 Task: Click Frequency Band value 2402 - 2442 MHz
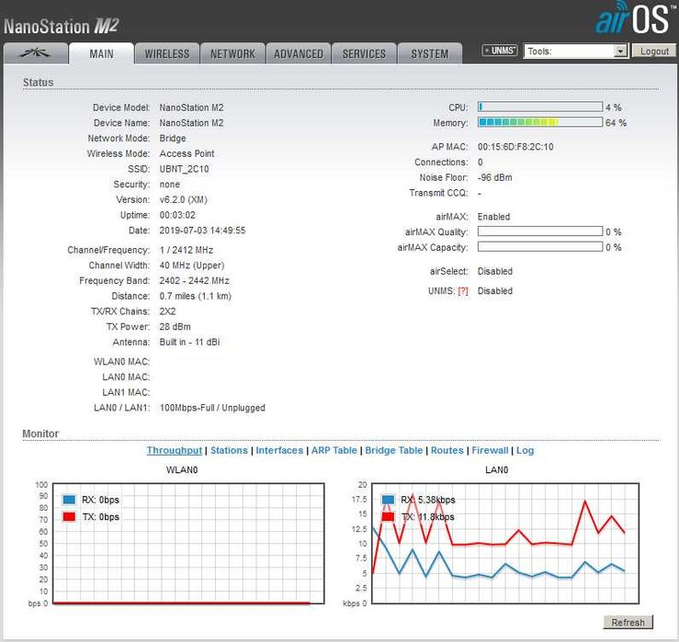click(194, 280)
